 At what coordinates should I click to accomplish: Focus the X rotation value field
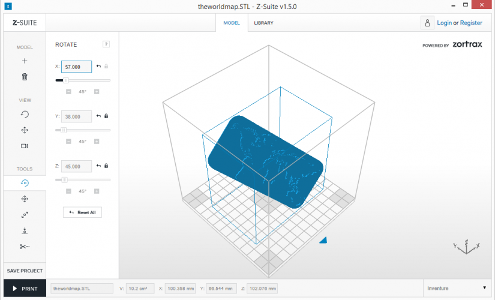point(76,67)
